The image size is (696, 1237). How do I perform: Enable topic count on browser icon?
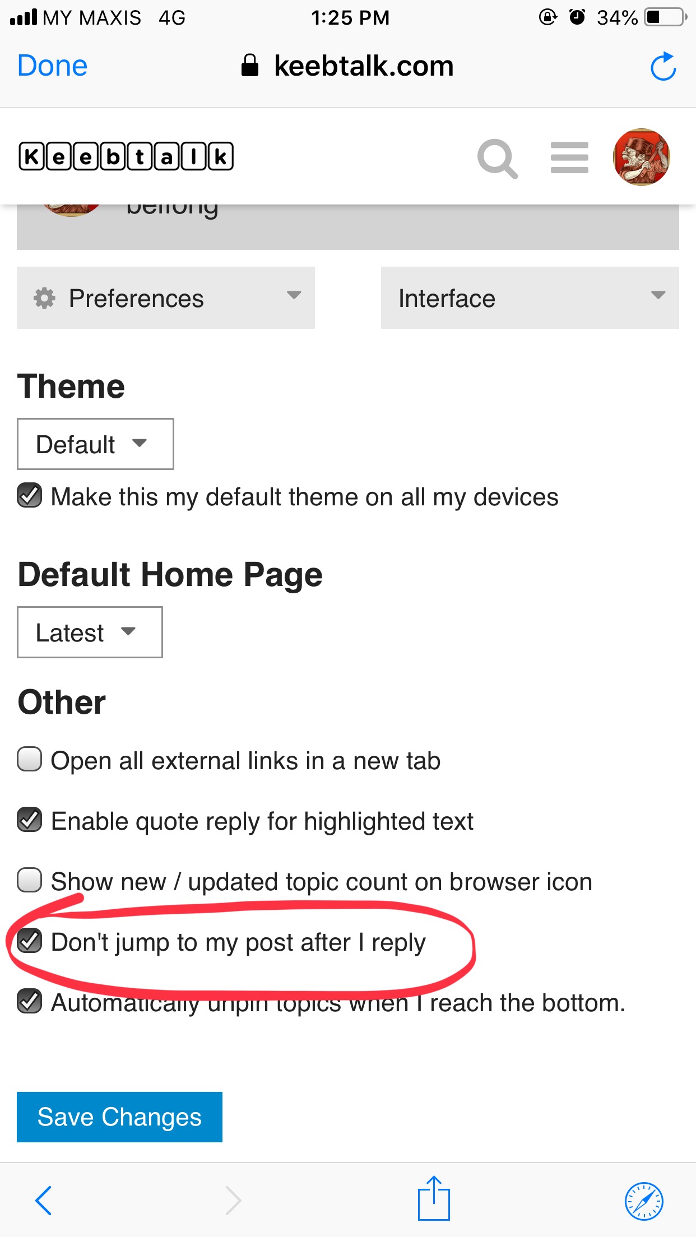coord(29,881)
